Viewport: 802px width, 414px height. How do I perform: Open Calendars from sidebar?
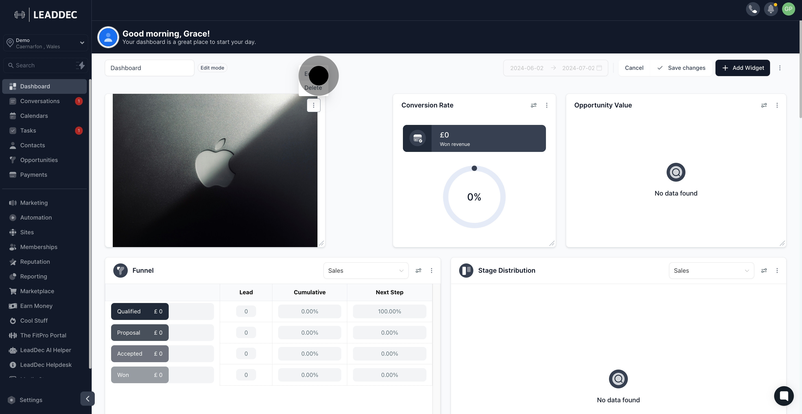[x=44, y=116]
